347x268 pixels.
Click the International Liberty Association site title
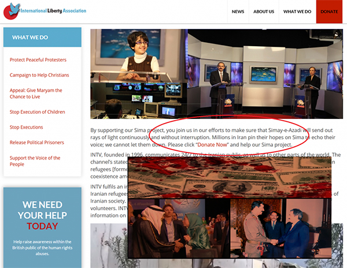click(54, 11)
